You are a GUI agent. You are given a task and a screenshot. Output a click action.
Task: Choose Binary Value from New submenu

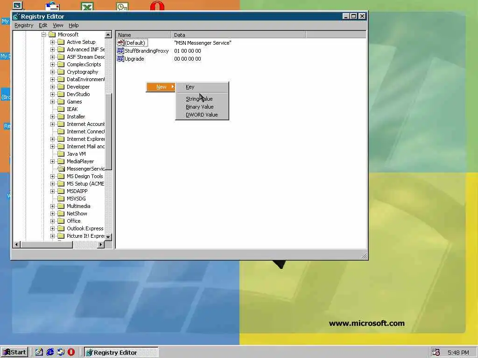click(x=202, y=107)
